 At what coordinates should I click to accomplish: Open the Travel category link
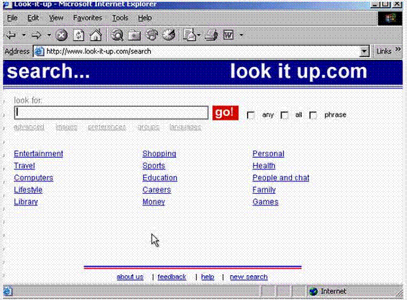pyautogui.click(x=24, y=166)
